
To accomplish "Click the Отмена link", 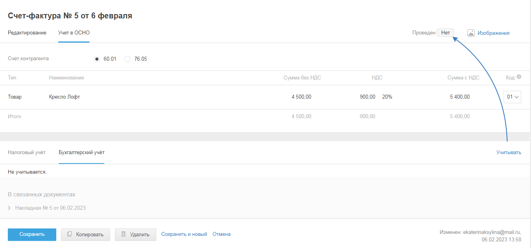I will pos(222,234).
